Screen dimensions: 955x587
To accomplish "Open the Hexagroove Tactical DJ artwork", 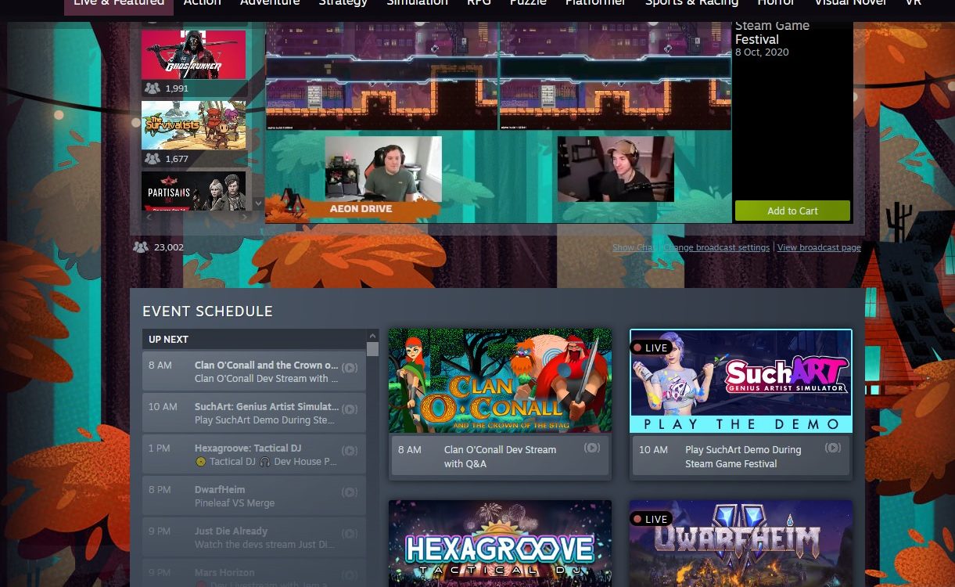I will pos(500,543).
